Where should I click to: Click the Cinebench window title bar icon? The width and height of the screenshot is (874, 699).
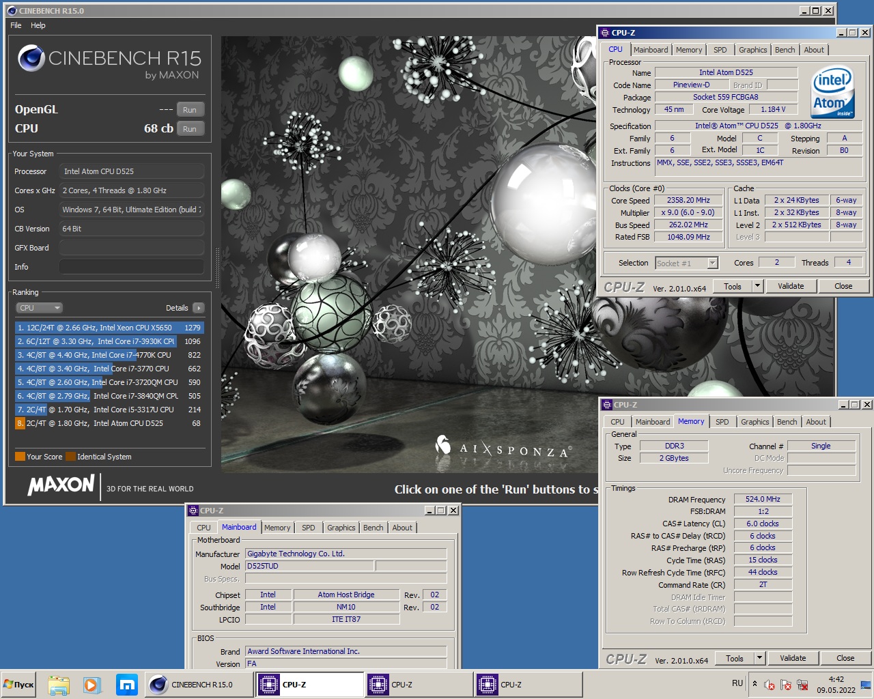coord(12,11)
